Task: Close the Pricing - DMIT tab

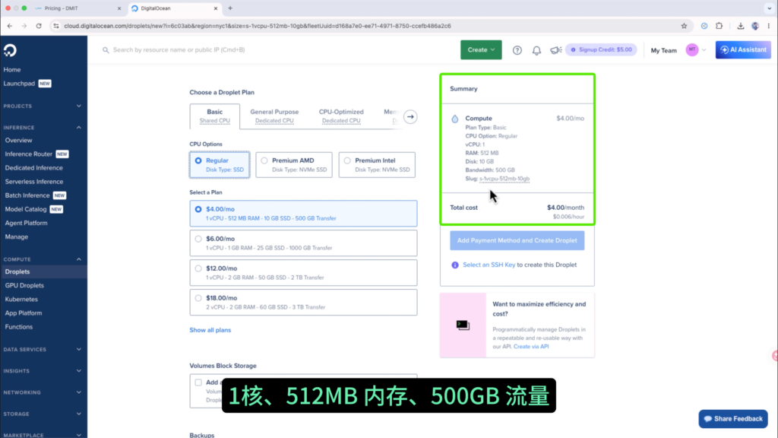Action: tap(119, 8)
